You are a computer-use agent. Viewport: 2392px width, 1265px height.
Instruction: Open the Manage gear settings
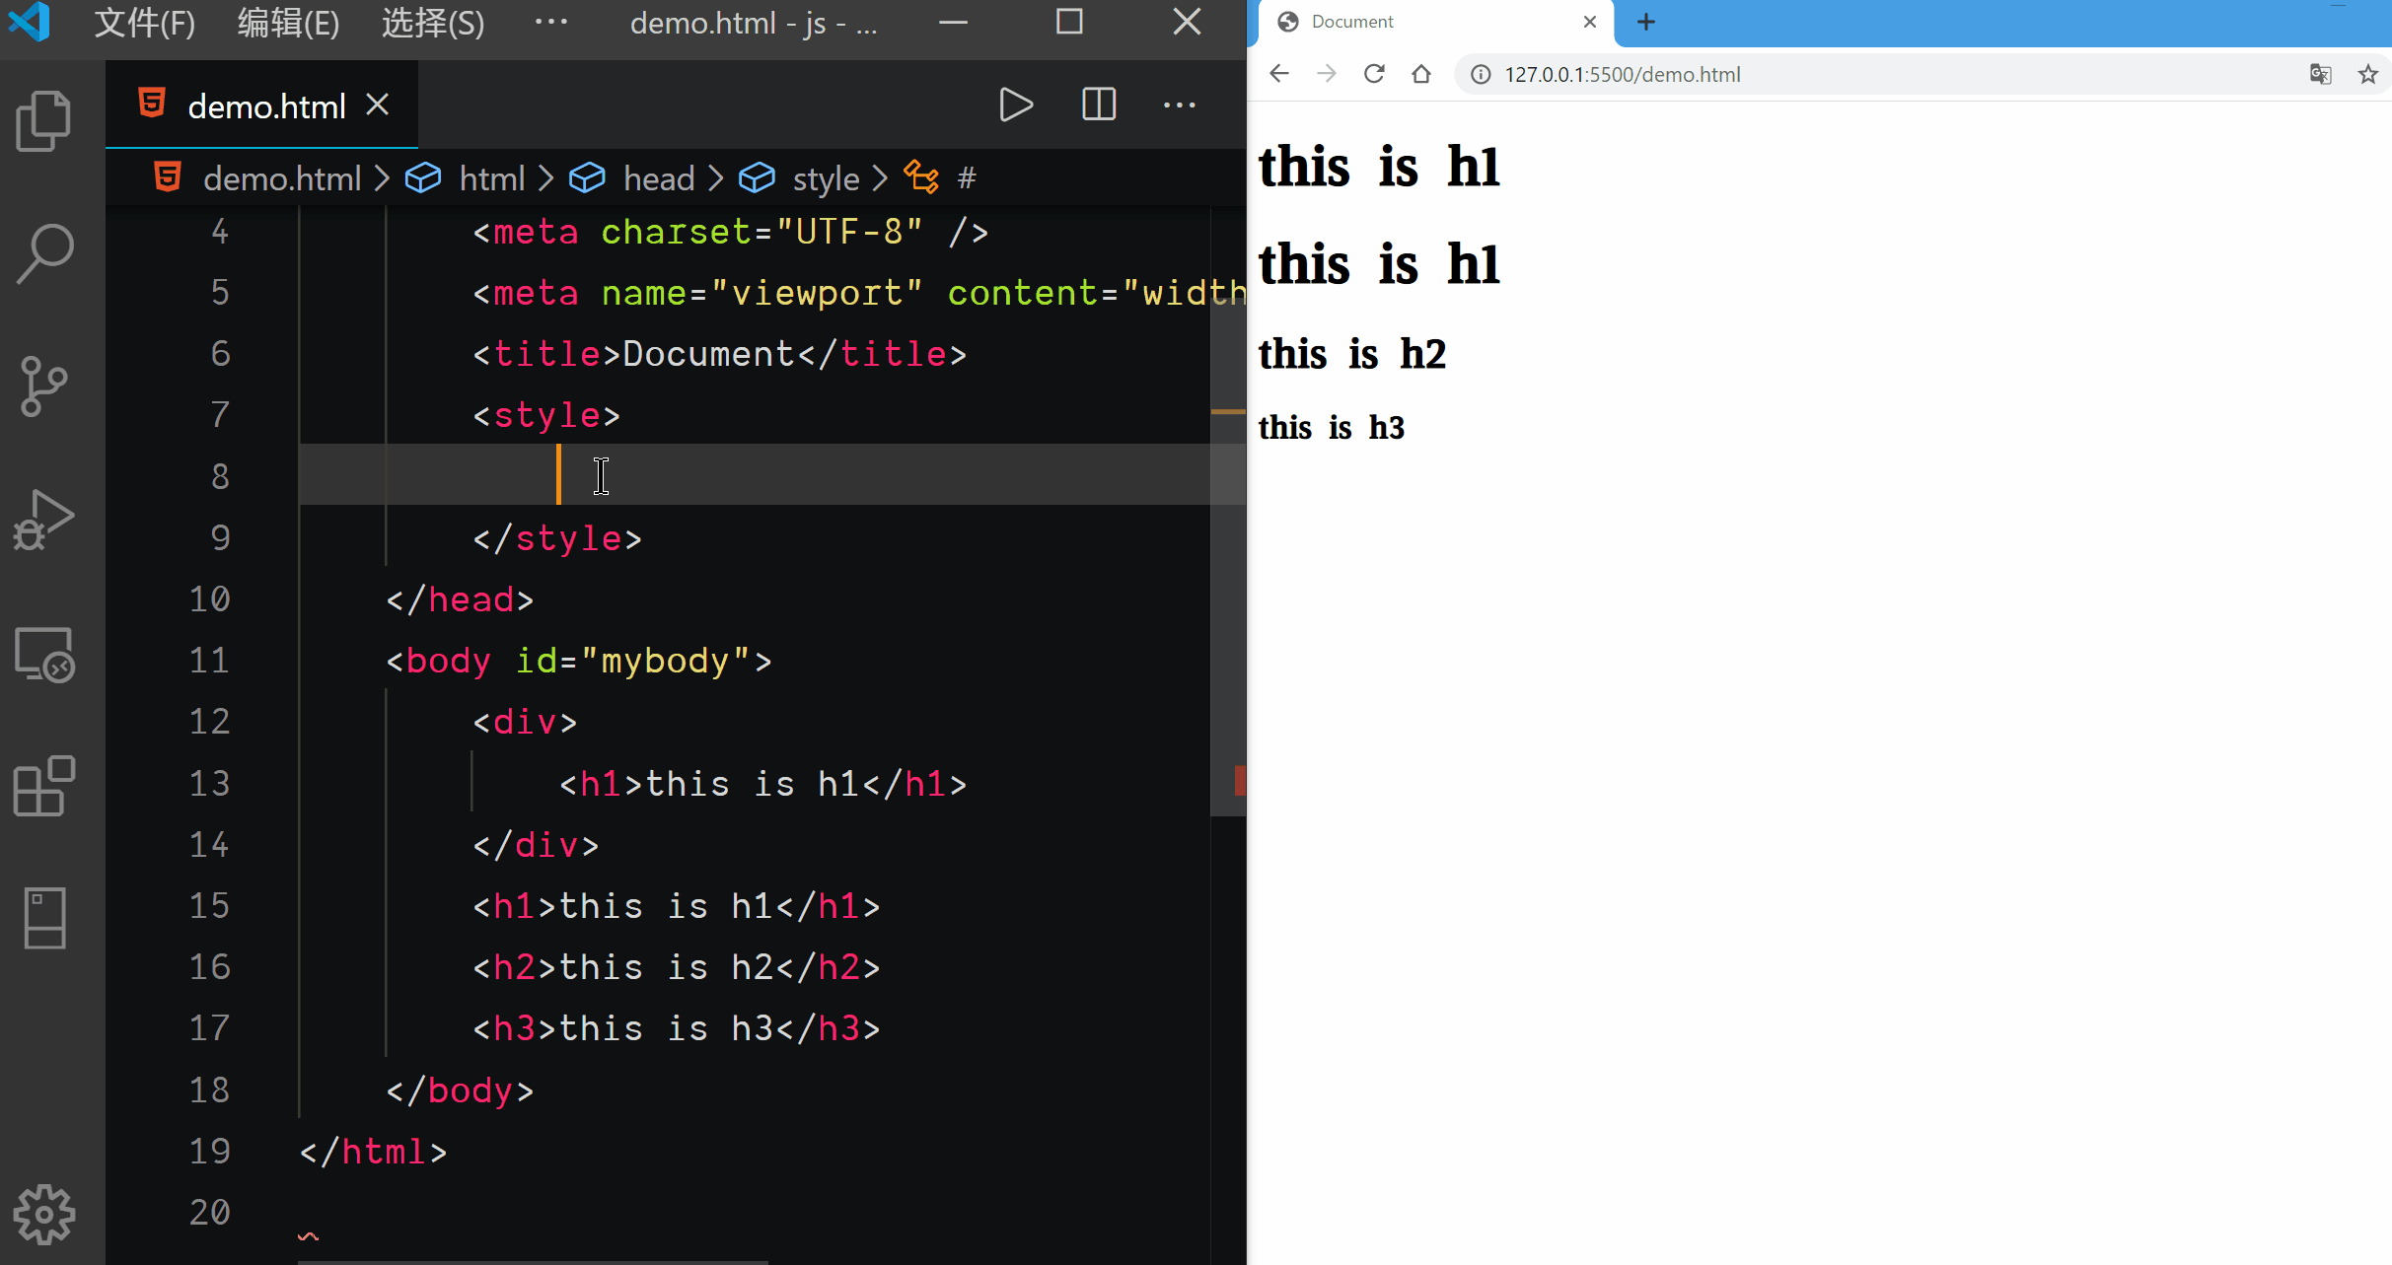point(43,1214)
